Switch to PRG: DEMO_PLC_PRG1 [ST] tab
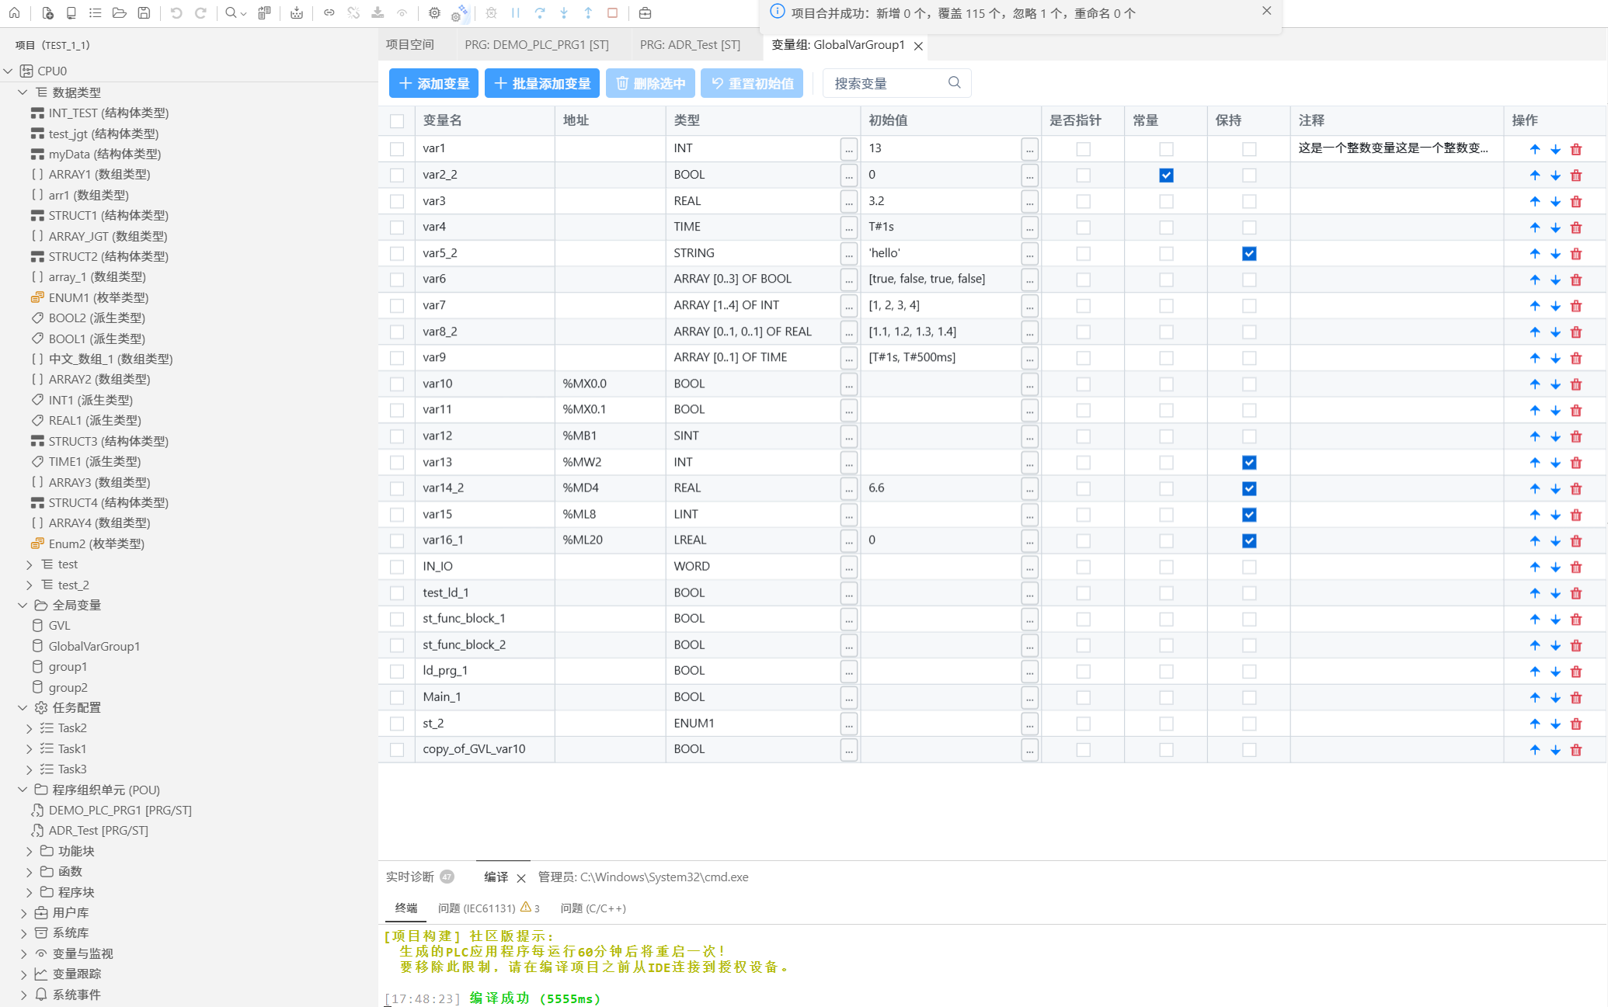Screen dimensions: 1608x1007 coord(537,45)
